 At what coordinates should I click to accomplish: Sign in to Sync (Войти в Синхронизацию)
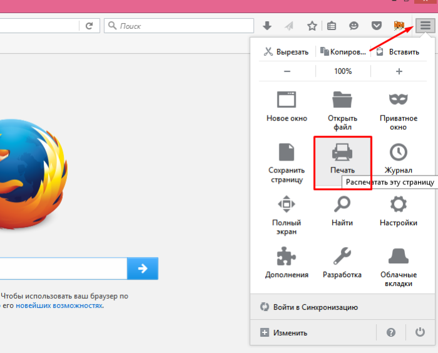point(343,307)
